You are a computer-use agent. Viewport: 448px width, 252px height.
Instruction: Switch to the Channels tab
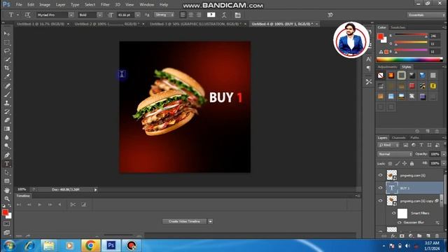(x=398, y=138)
